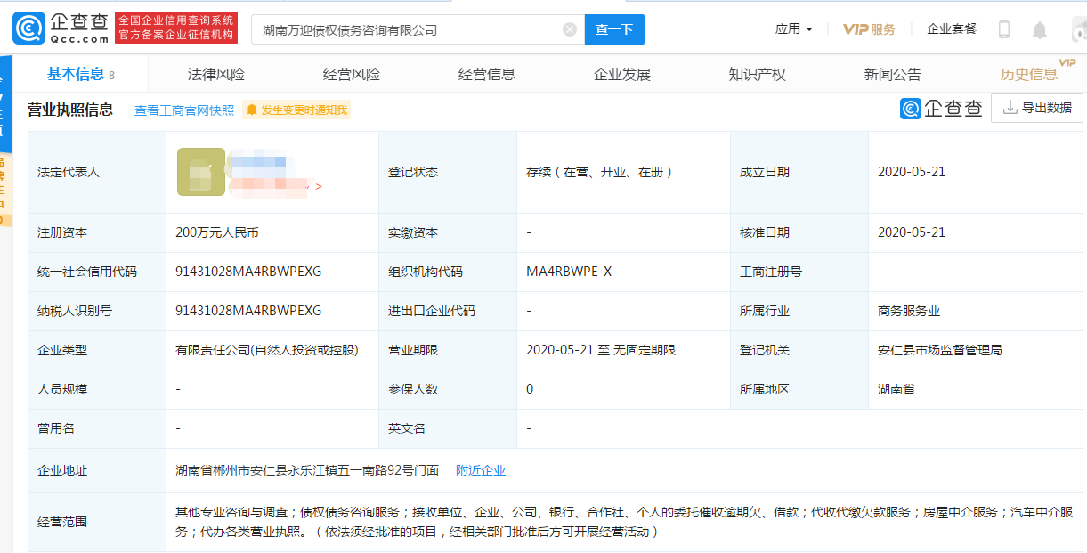The height and width of the screenshot is (553, 1087).
Task: Go to 新闻公告 tab
Action: tap(893, 75)
